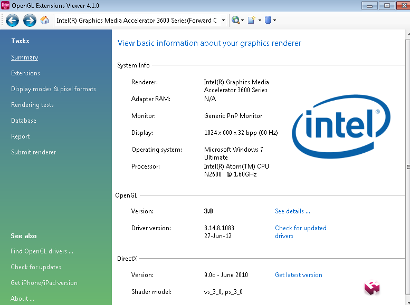Screen dimensions: 410x305
Task: Click the app icon in title bar
Action: click(x=6, y=6)
